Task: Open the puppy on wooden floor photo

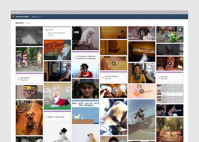Action: click(29, 118)
